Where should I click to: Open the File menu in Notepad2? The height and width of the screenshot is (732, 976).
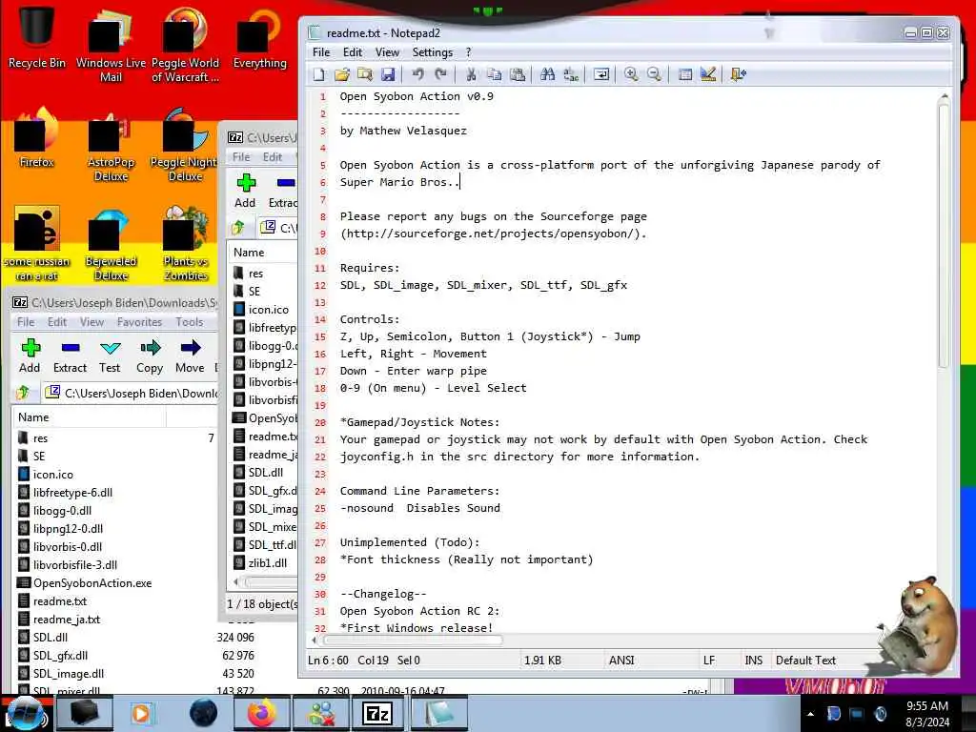(x=321, y=52)
